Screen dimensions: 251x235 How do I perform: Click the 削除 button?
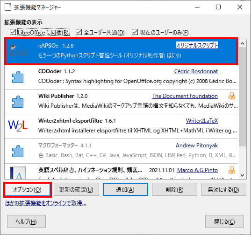coord(174,189)
